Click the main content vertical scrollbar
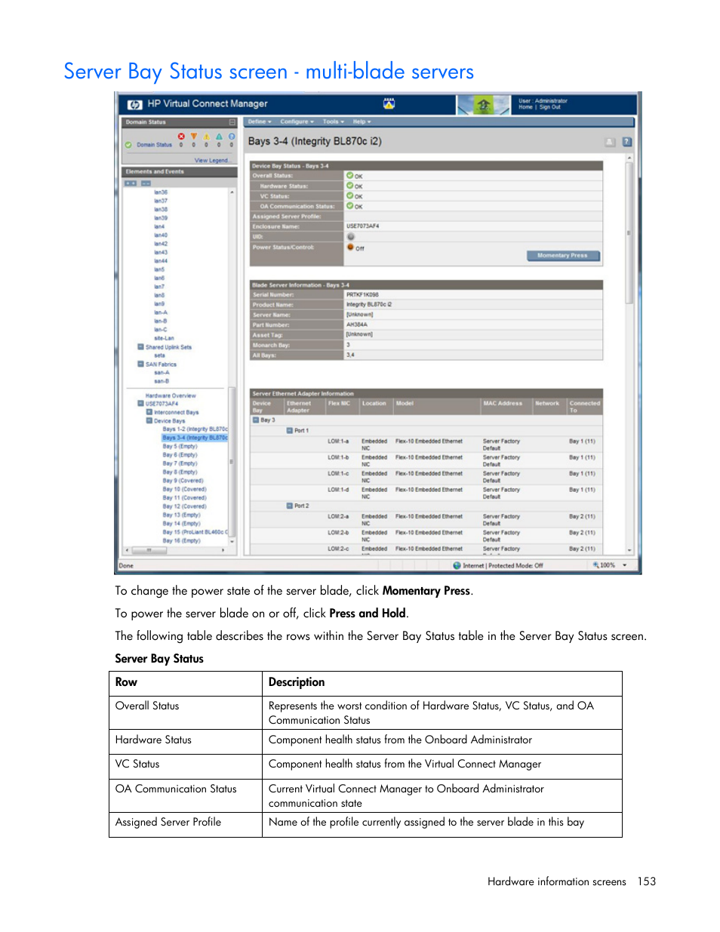This screenshot has width=720, height=932. coord(629,232)
